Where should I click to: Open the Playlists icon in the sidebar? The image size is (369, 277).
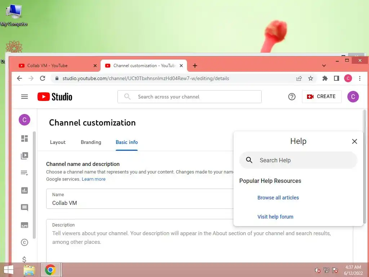point(25,173)
